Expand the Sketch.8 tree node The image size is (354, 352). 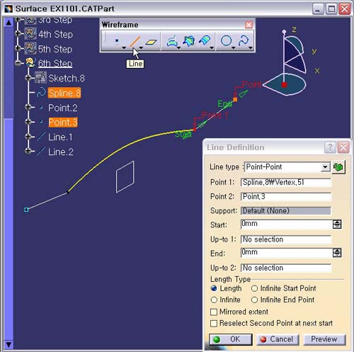pos(28,78)
